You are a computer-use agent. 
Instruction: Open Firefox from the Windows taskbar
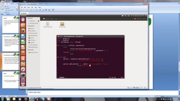click(x=26, y=99)
